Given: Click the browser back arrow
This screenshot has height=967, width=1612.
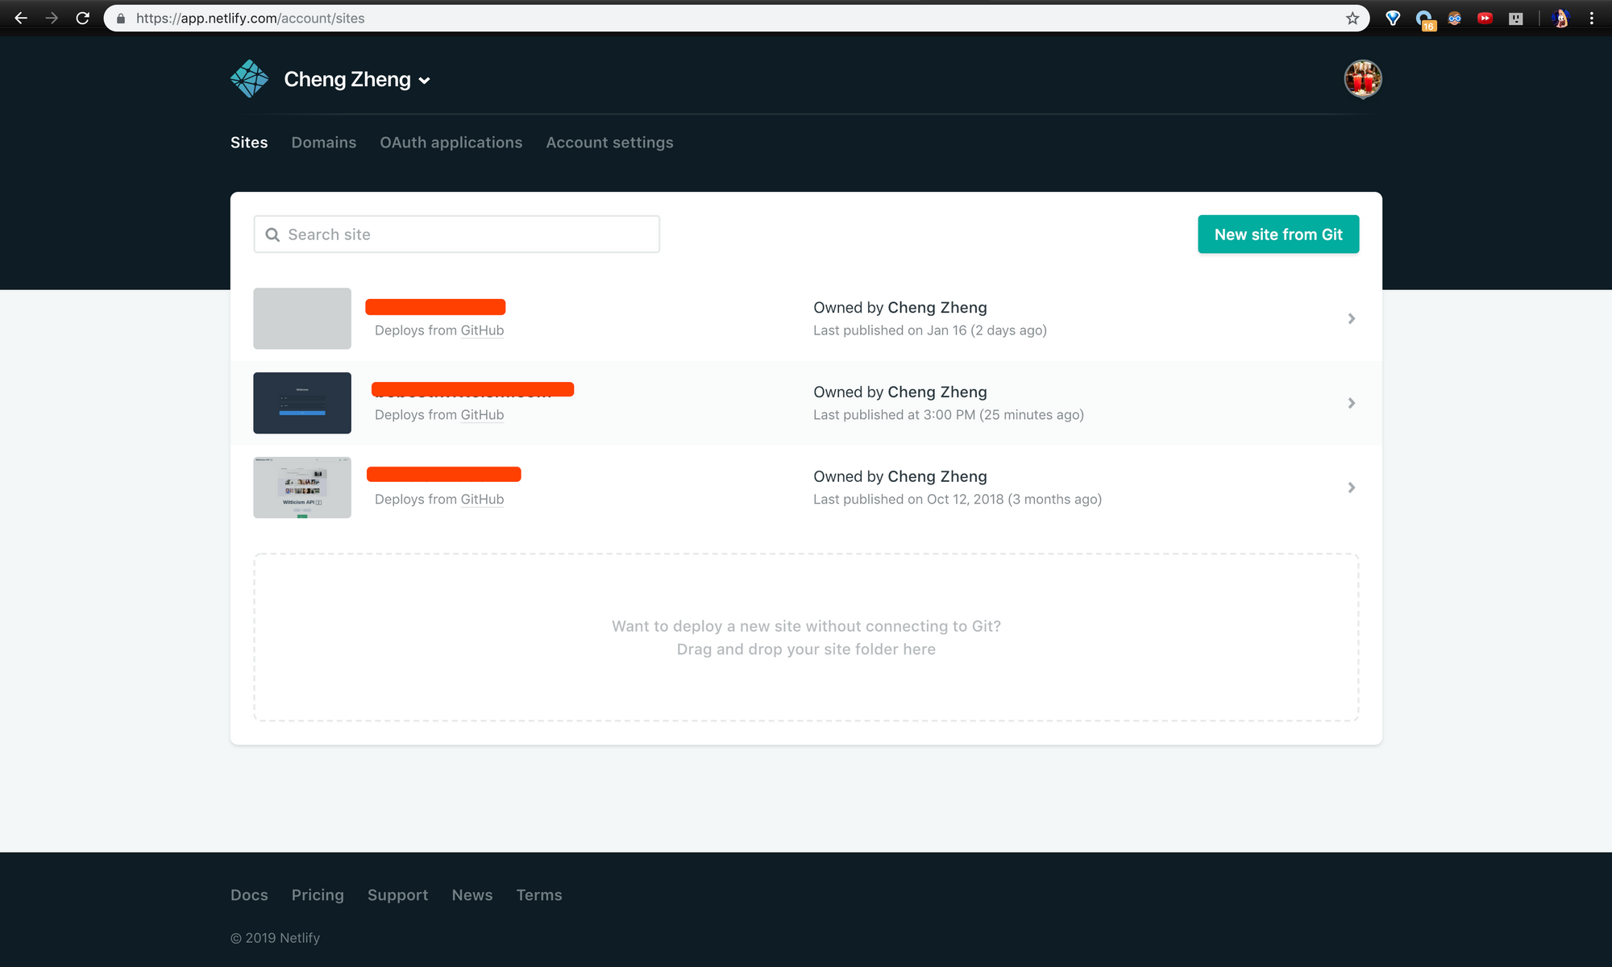Looking at the screenshot, I should tap(21, 18).
